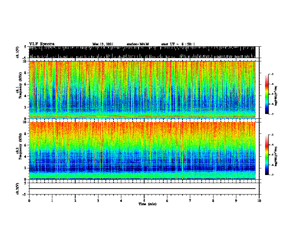Click time axis tick label "8"
Viewport: 292px width, 225px height.
tap(213, 201)
